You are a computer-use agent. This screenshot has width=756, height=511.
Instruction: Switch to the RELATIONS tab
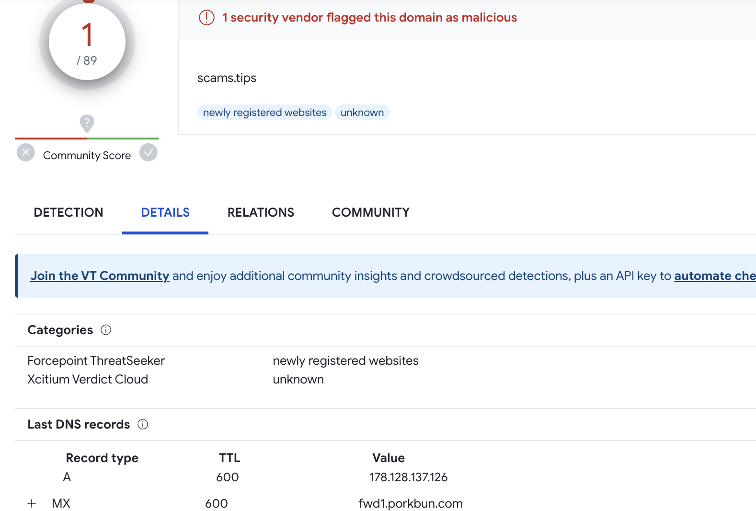[261, 212]
